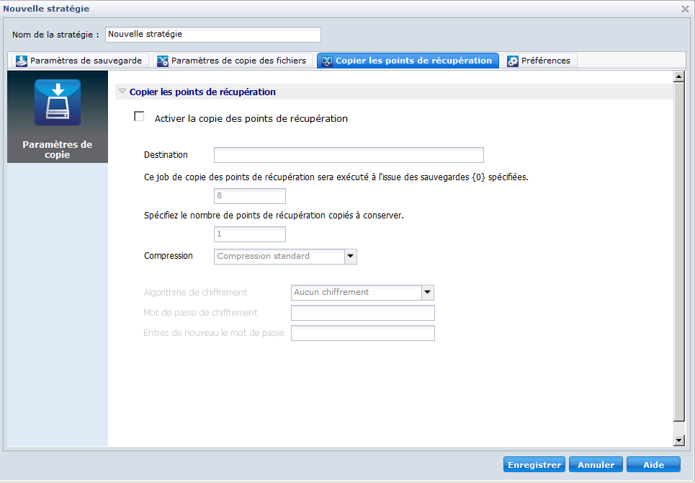695x483 pixels.
Task: Close the Nouvelle stratégie dialog
Action: click(685, 9)
